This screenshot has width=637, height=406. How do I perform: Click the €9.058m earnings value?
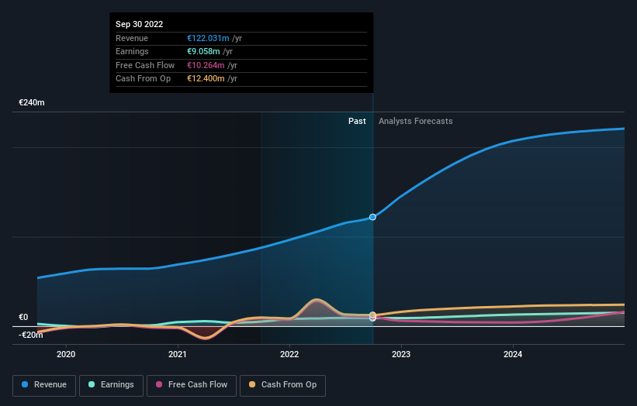pos(203,51)
